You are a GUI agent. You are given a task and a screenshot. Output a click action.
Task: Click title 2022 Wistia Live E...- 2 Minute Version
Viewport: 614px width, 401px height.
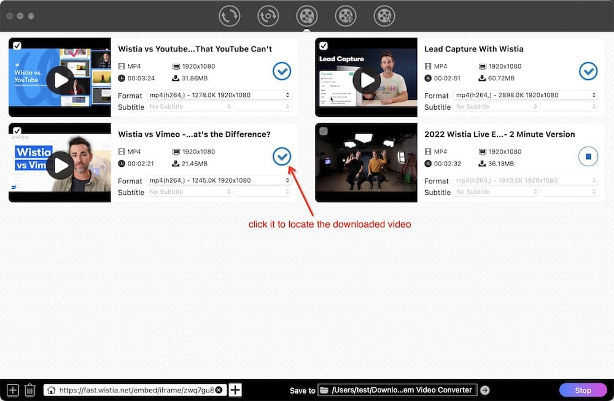point(500,134)
